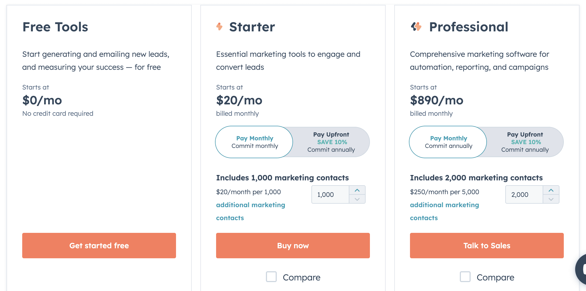Click Buy now on the Starter plan

[x=293, y=245]
